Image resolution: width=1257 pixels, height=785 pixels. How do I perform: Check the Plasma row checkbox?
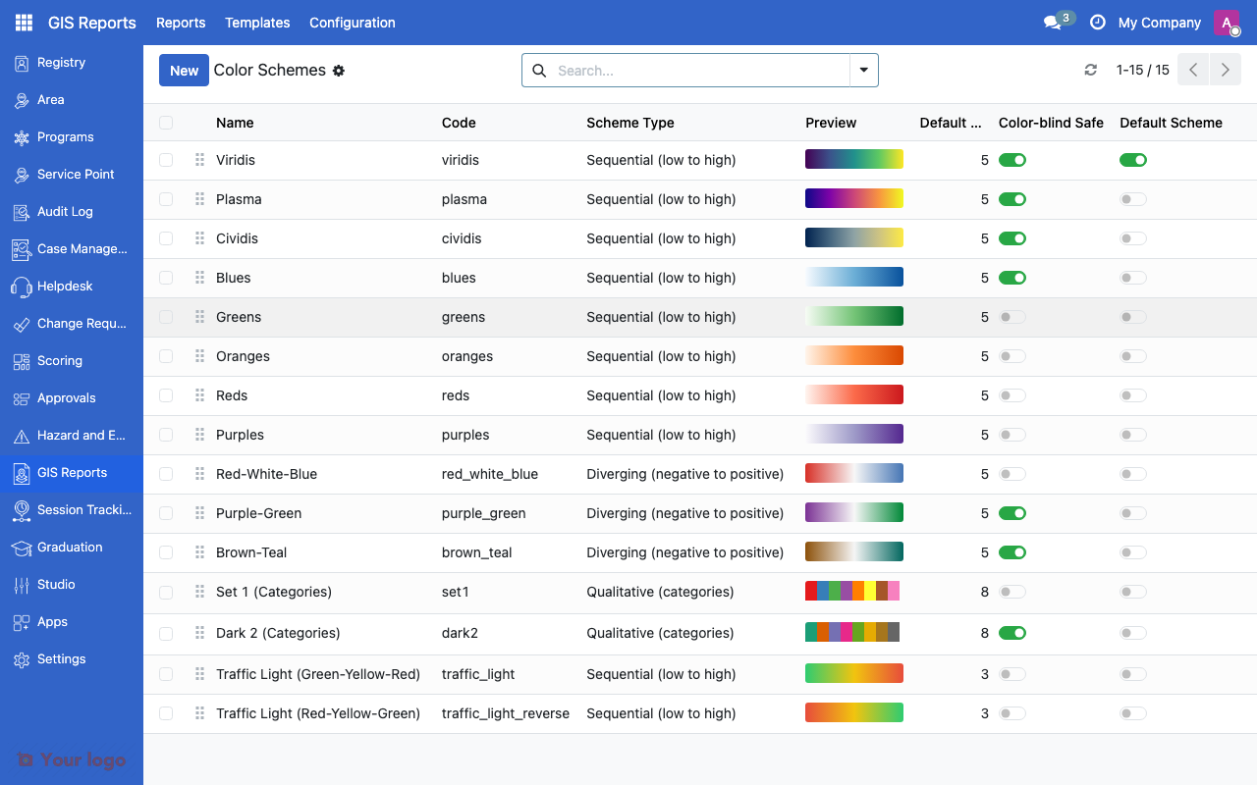coord(166,199)
